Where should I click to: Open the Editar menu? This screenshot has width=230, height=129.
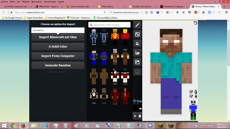[13, 2]
